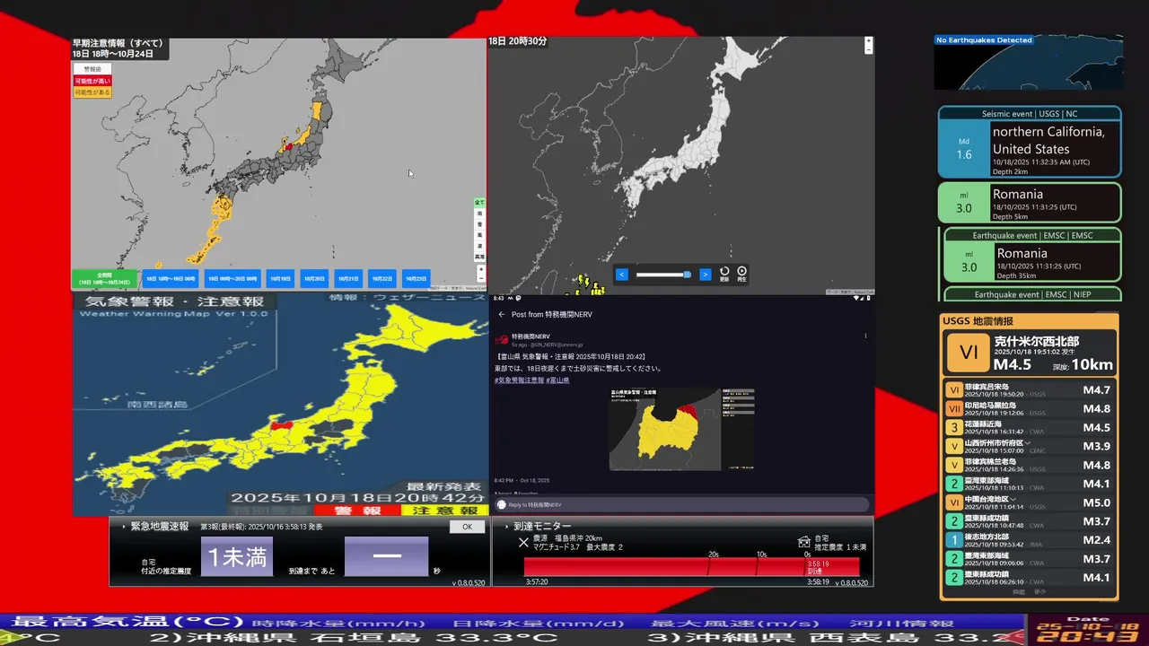Click the next frame arrow on radar map
The image size is (1149, 646).
pos(705,274)
